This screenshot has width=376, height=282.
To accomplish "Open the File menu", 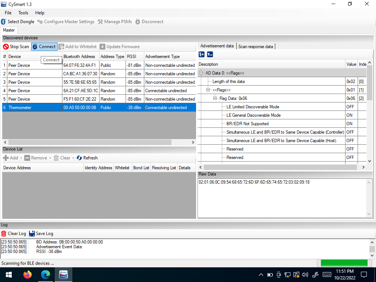I will coord(8,13).
